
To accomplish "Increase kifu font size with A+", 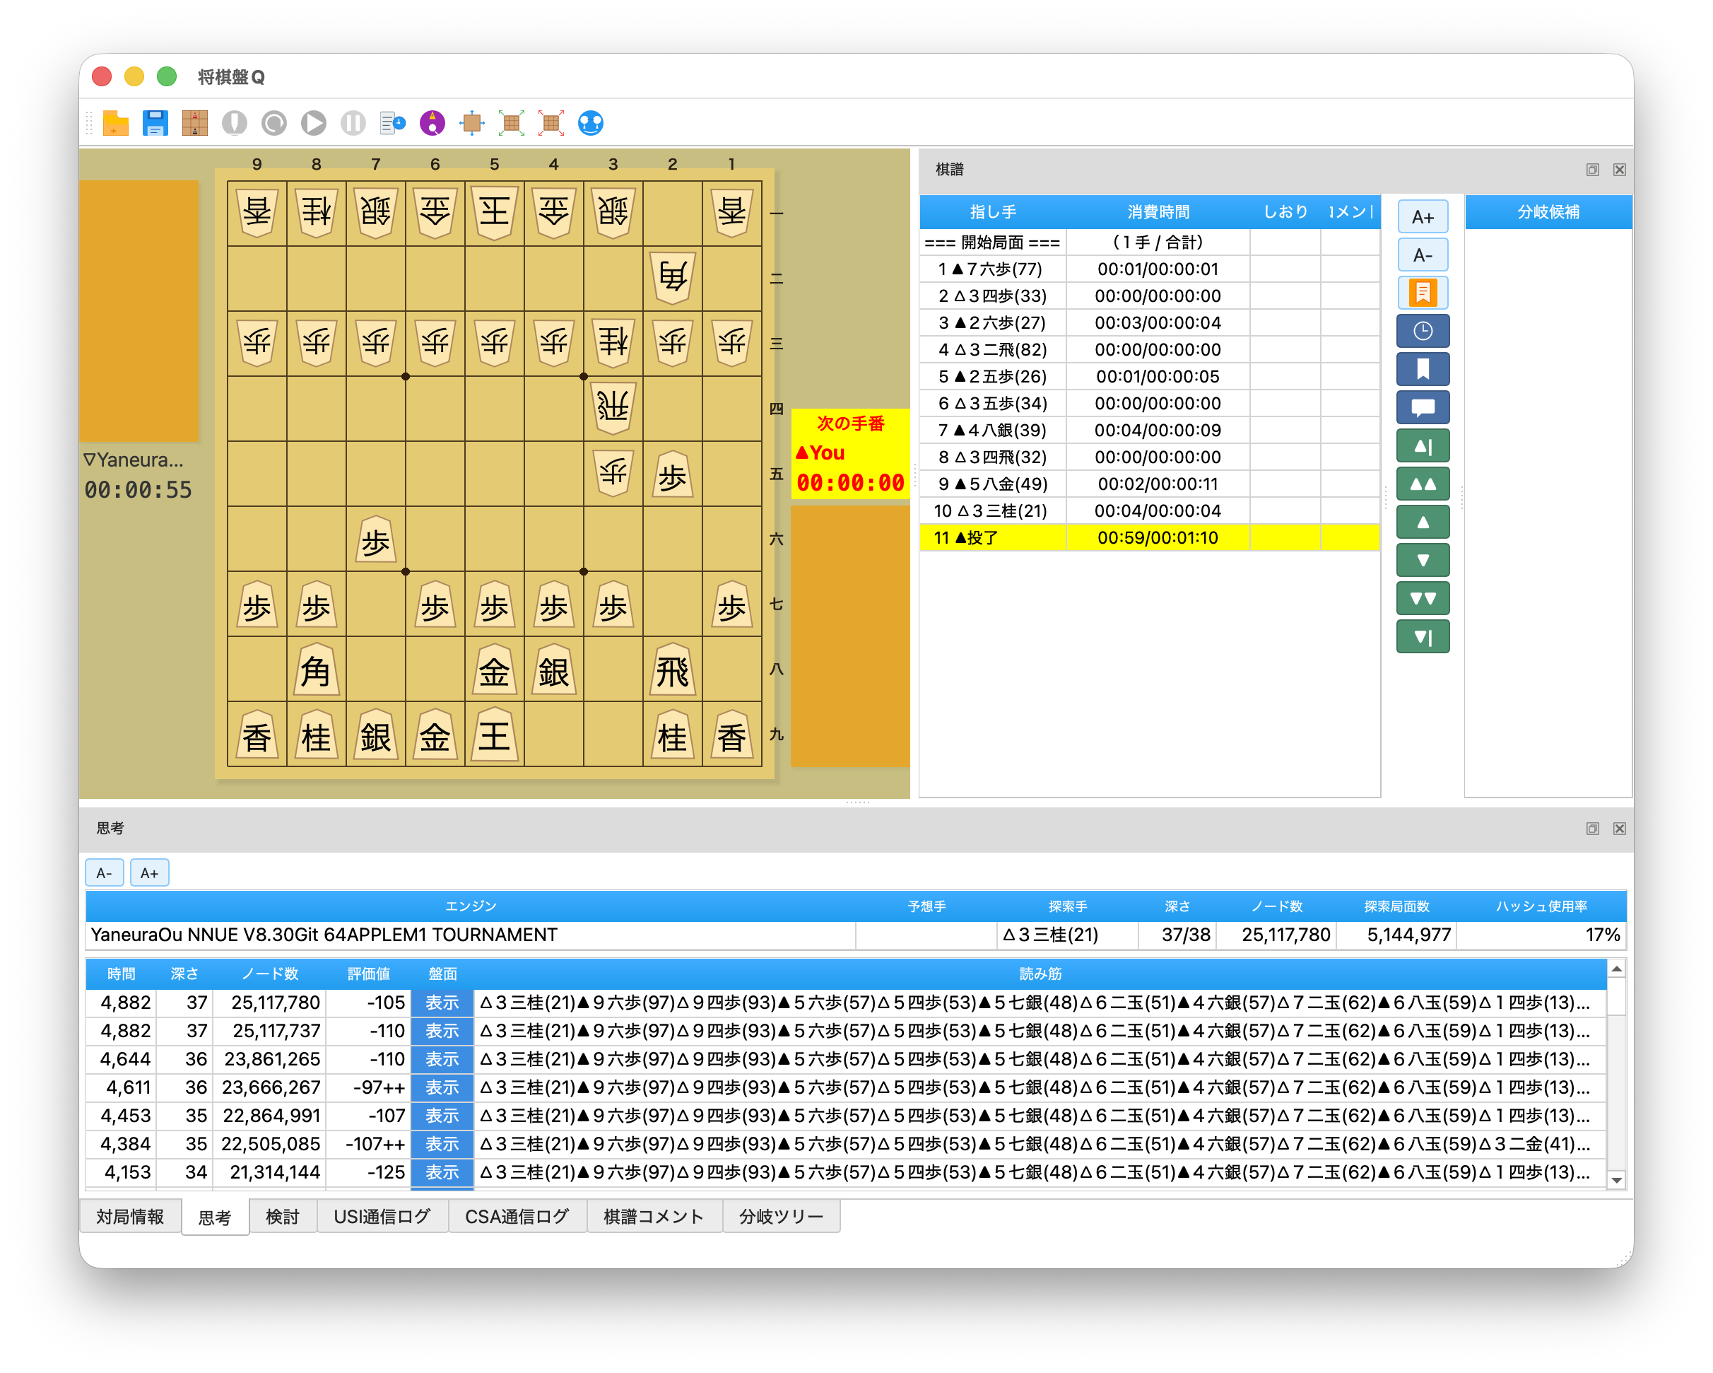I will coord(1423,217).
